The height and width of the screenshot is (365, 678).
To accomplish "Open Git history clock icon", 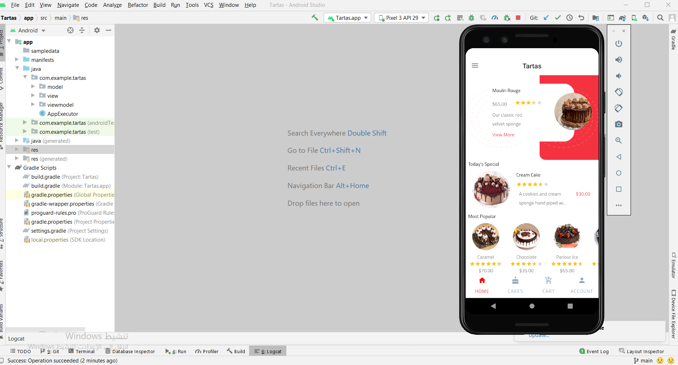I will click(569, 18).
